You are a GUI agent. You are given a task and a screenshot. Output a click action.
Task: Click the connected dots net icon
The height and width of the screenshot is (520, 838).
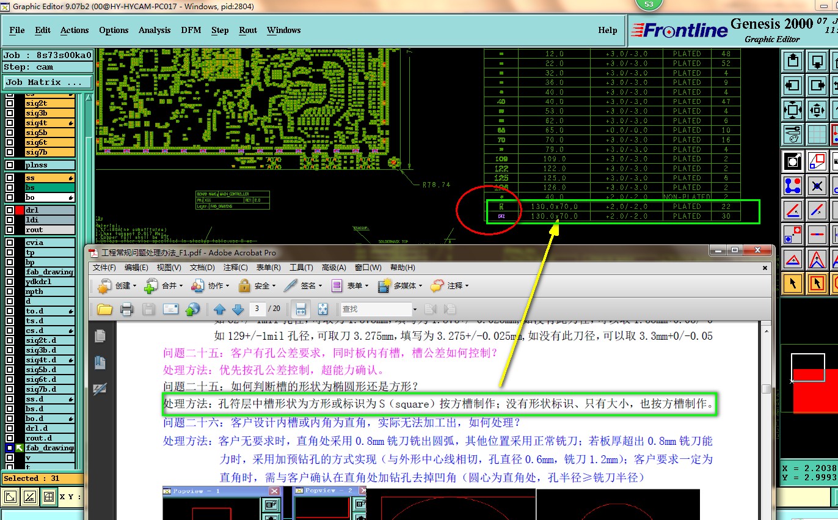click(793, 185)
